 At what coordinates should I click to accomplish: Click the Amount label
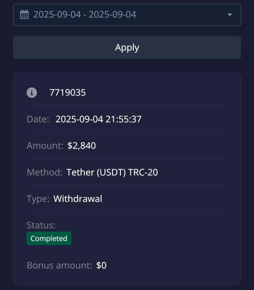[45, 146]
